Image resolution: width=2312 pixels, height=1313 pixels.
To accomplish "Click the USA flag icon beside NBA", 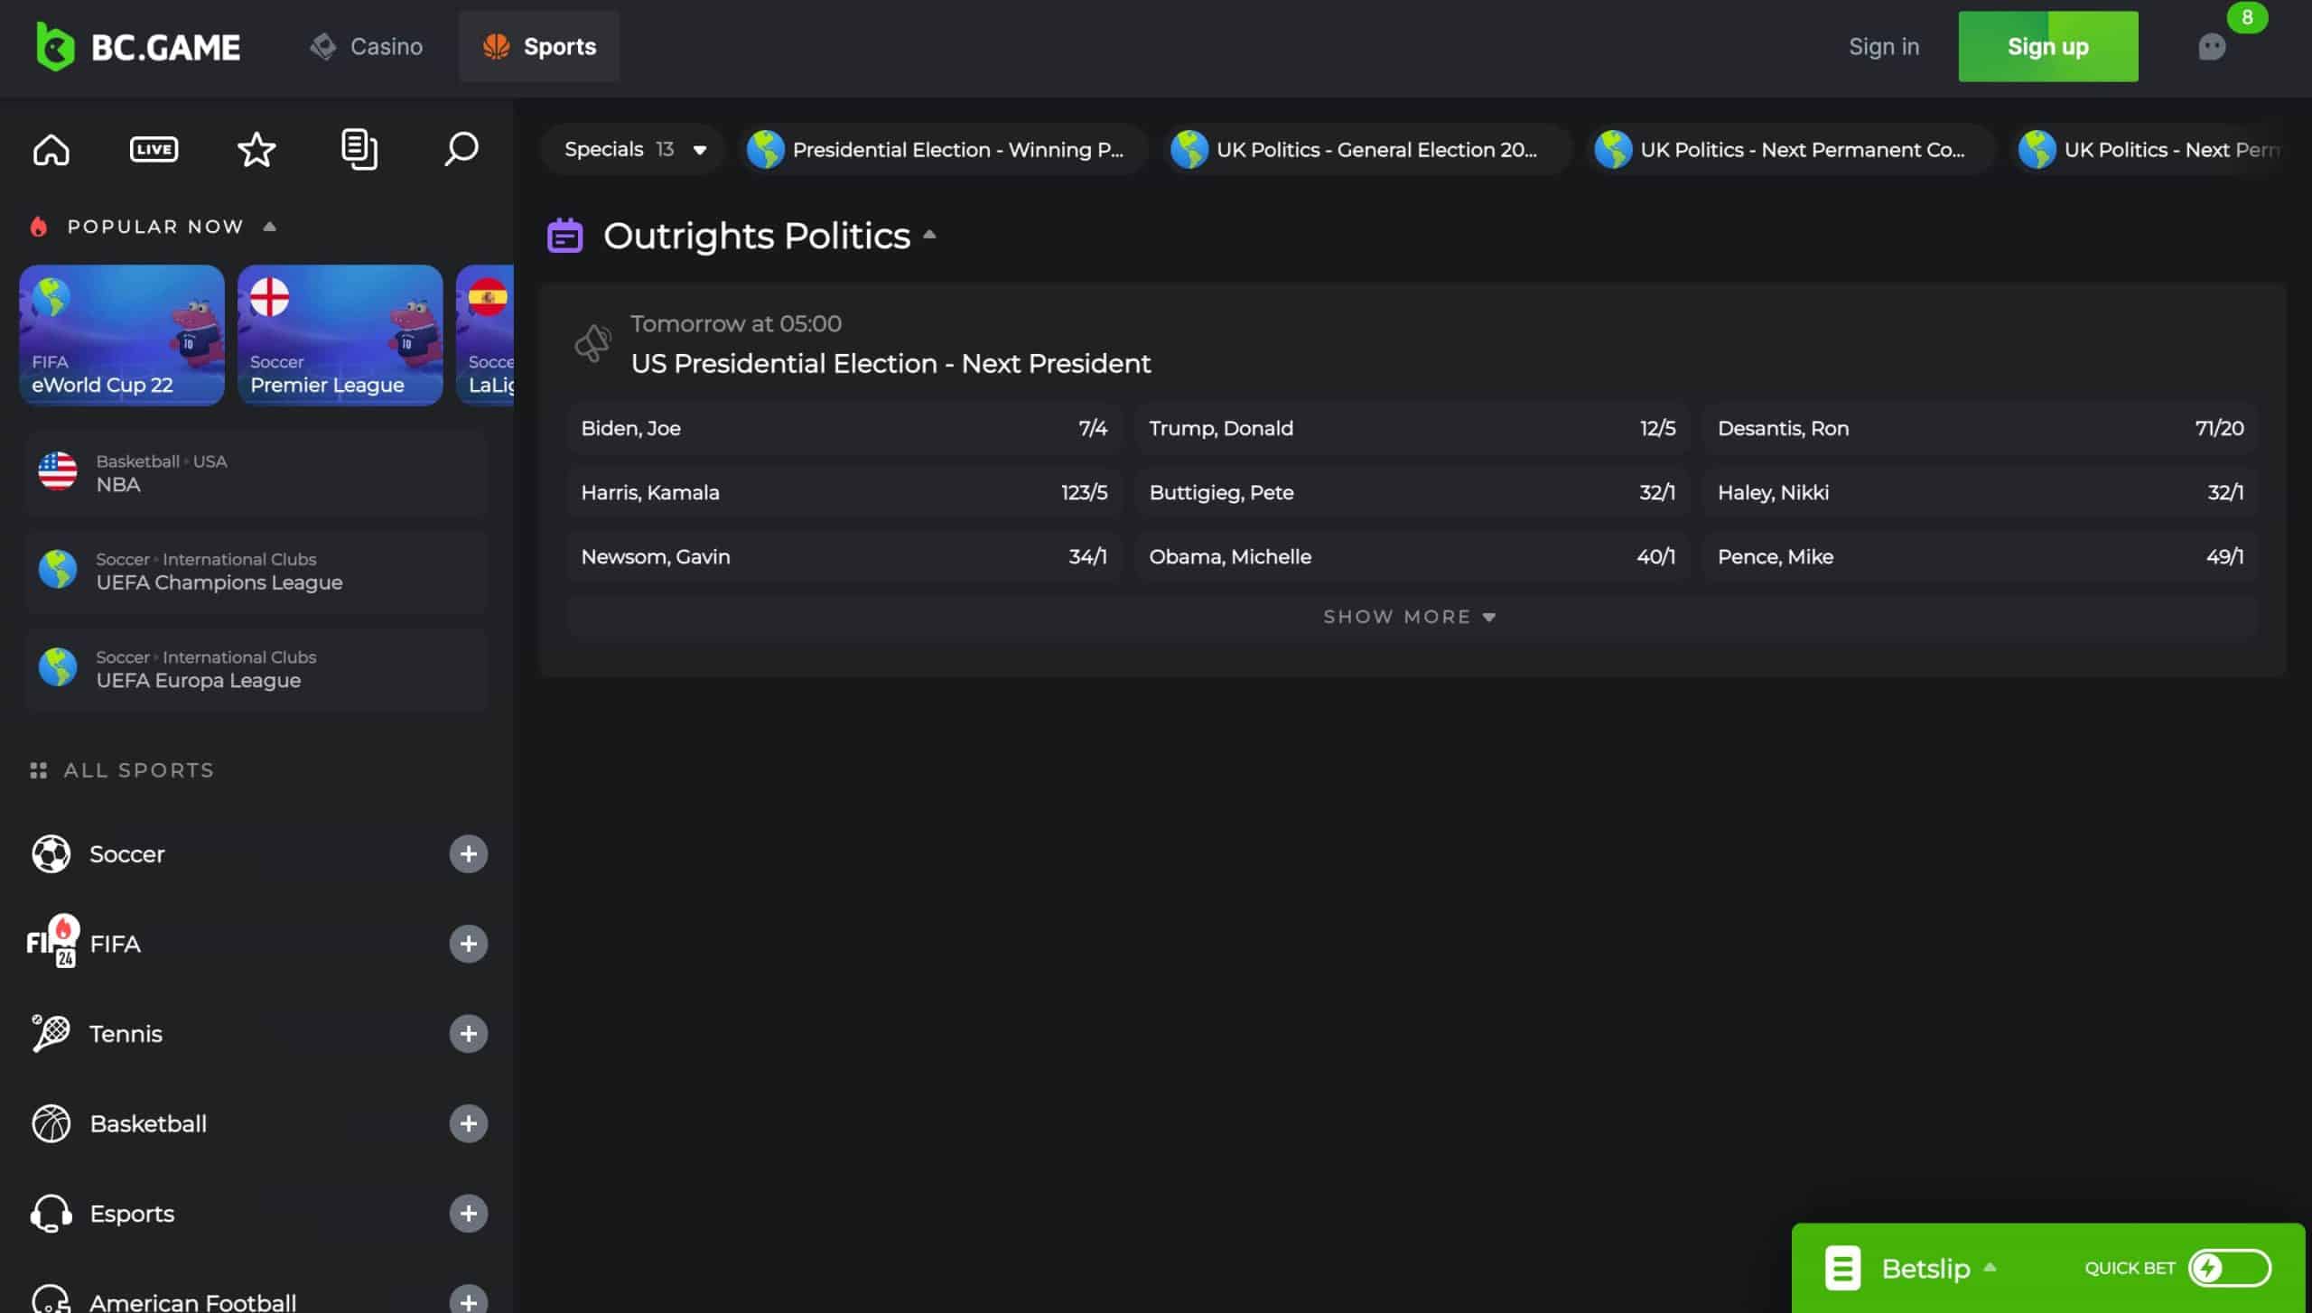I will tap(58, 471).
